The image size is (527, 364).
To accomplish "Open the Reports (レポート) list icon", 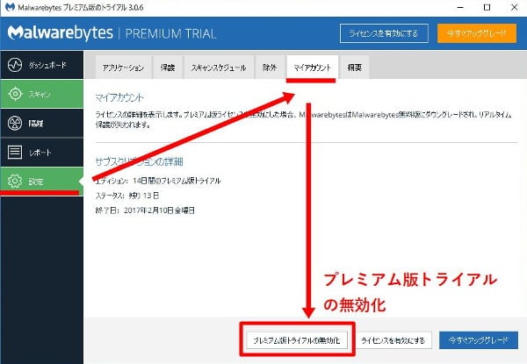I will click(14, 153).
